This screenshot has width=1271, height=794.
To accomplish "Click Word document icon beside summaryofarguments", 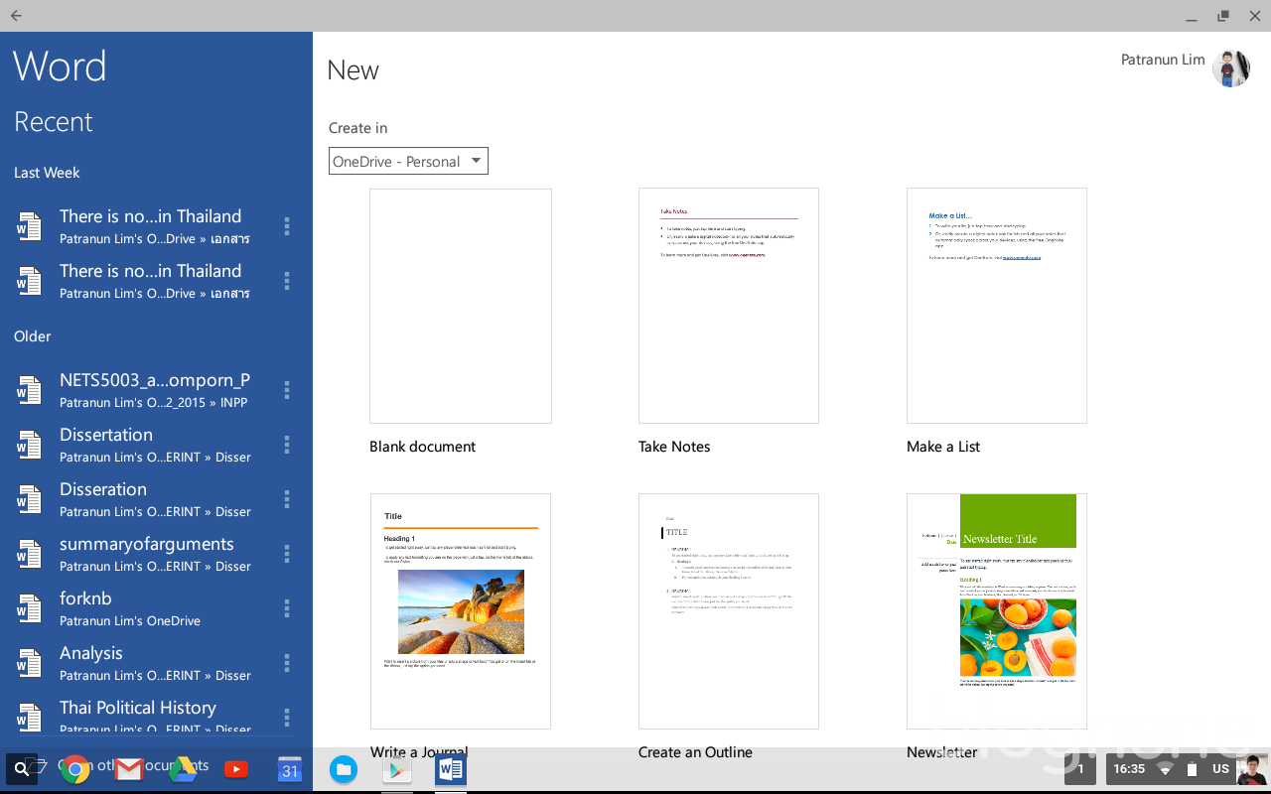I will click(29, 554).
